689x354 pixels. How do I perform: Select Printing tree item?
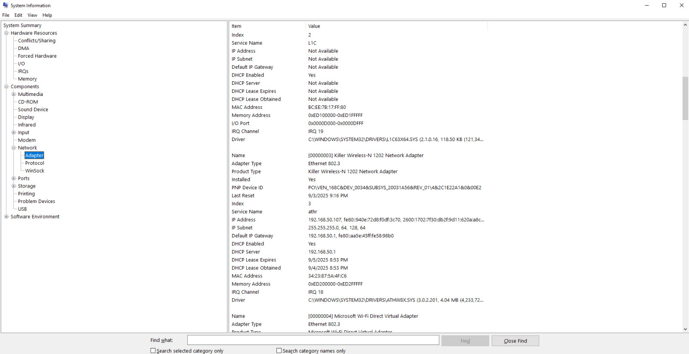tap(26, 194)
